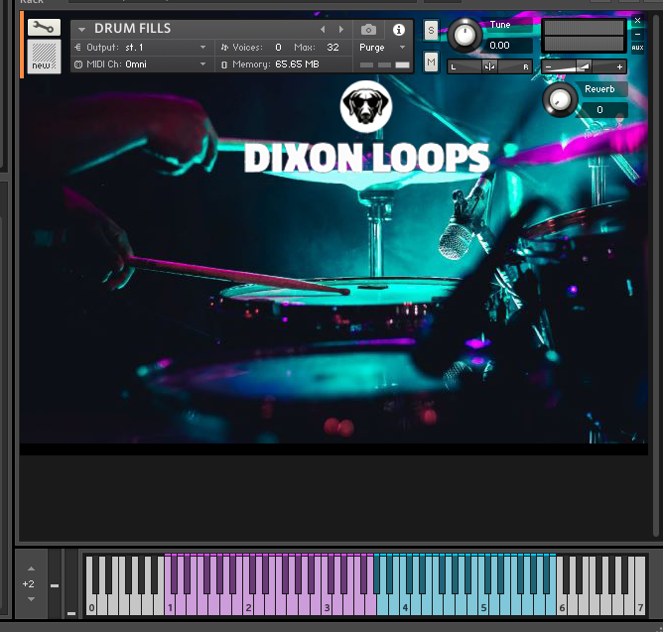Screen dimensions: 663x632
Task: Open instrument edit mode with wrench icon
Action: (x=44, y=28)
